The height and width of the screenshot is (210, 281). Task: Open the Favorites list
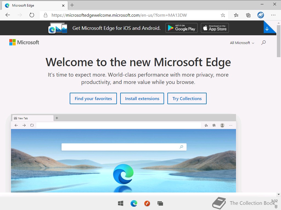236,15
